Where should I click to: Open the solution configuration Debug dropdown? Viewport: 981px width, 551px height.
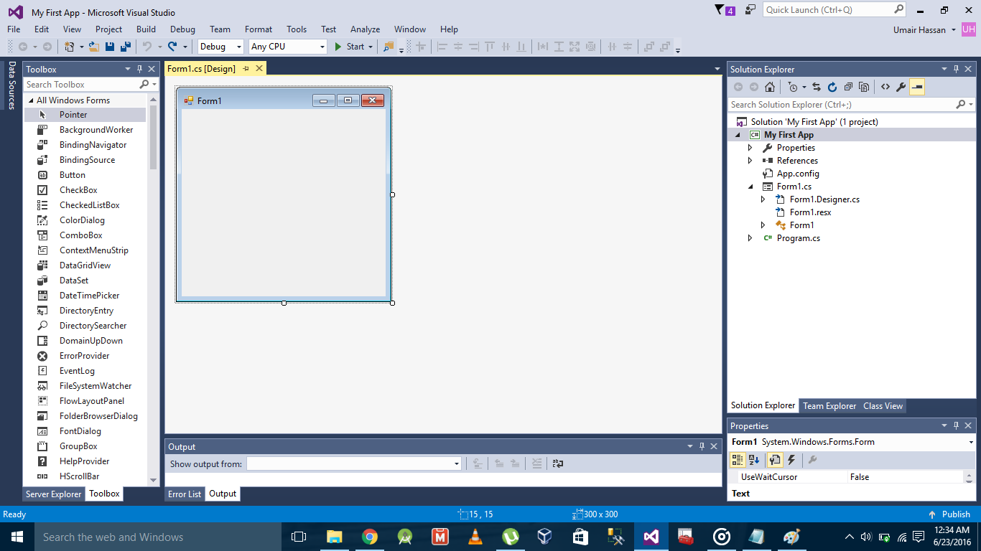238,46
